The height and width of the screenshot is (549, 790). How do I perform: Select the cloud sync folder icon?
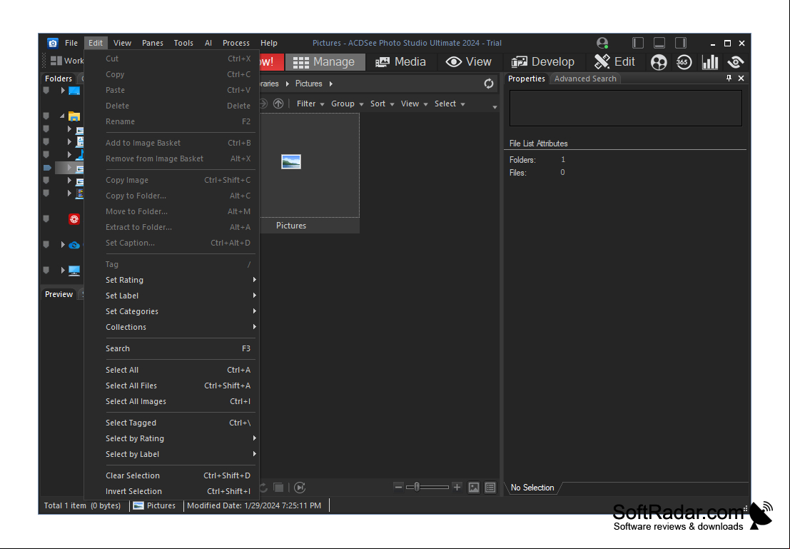tap(74, 246)
